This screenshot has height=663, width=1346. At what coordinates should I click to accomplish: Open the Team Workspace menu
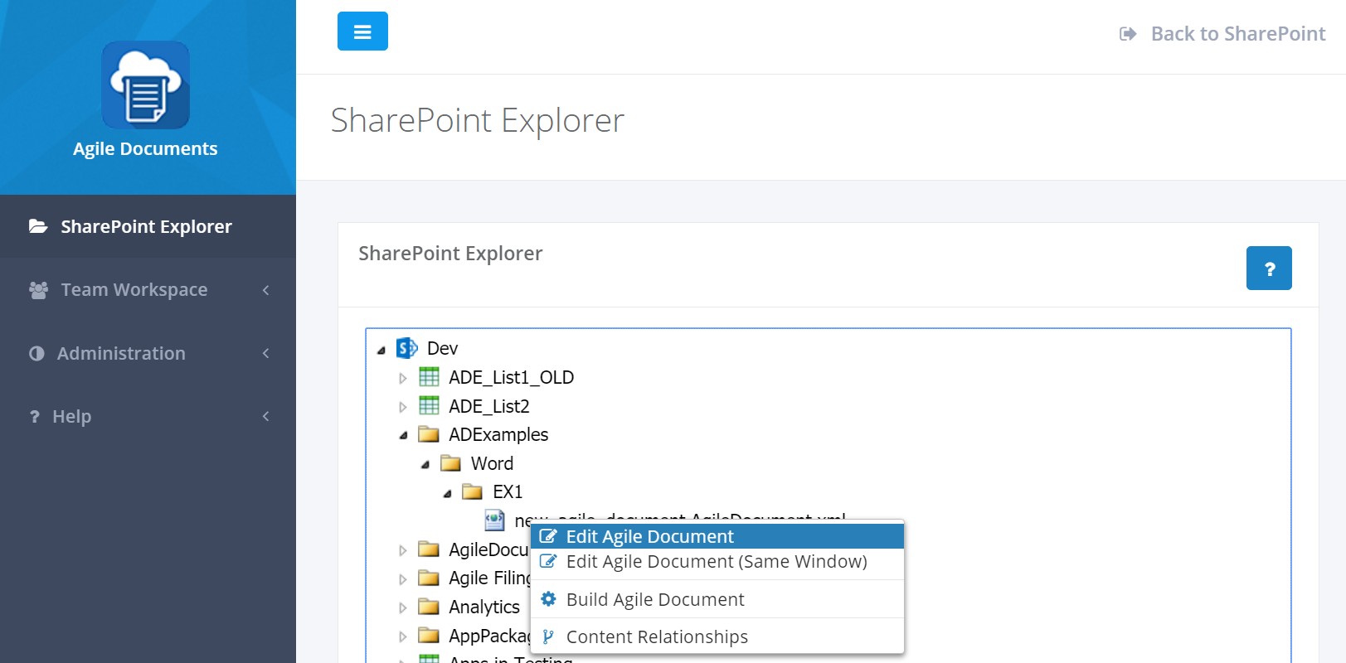click(148, 289)
